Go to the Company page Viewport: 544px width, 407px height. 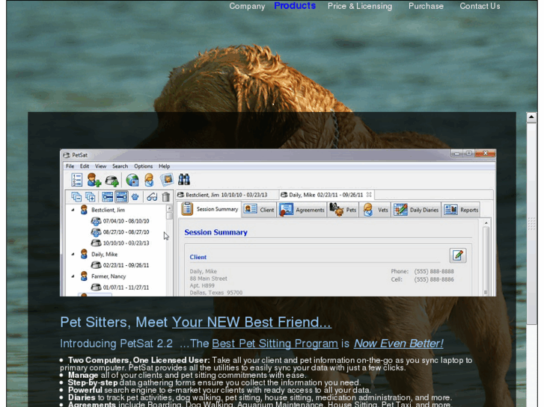pyautogui.click(x=247, y=6)
